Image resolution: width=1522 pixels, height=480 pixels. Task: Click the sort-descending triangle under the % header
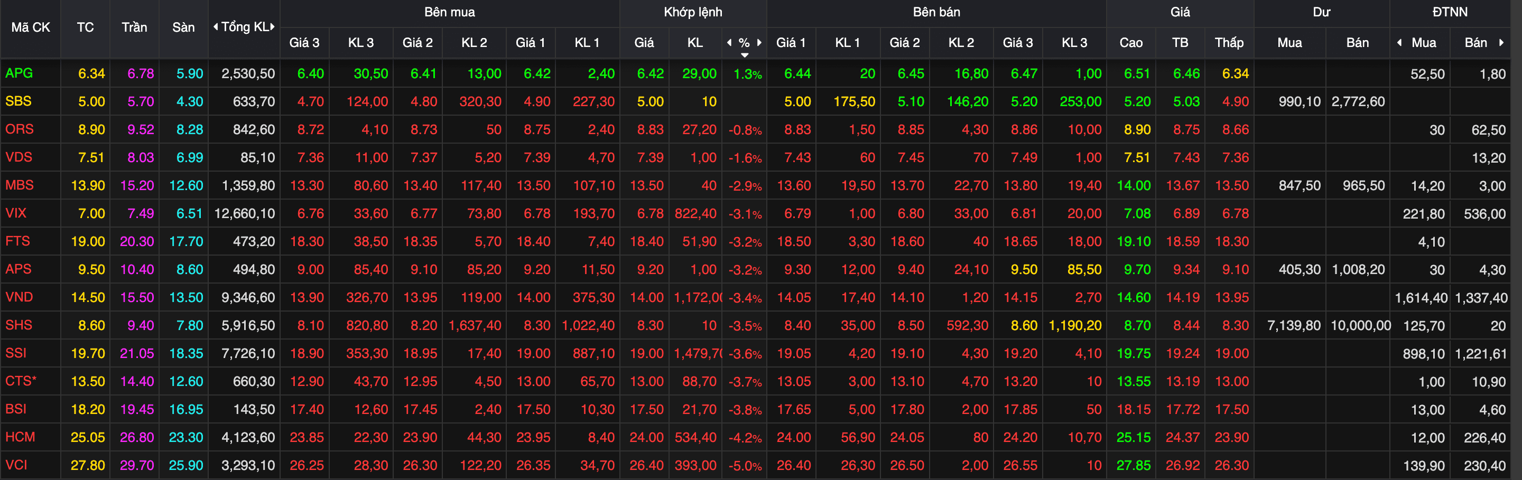[x=745, y=55]
